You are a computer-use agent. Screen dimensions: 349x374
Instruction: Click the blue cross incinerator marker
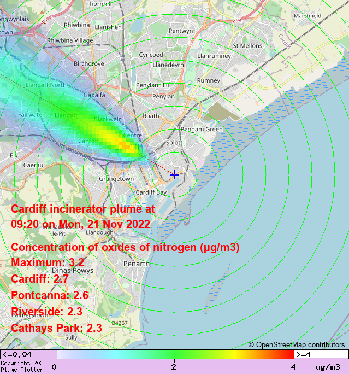pyautogui.click(x=174, y=174)
